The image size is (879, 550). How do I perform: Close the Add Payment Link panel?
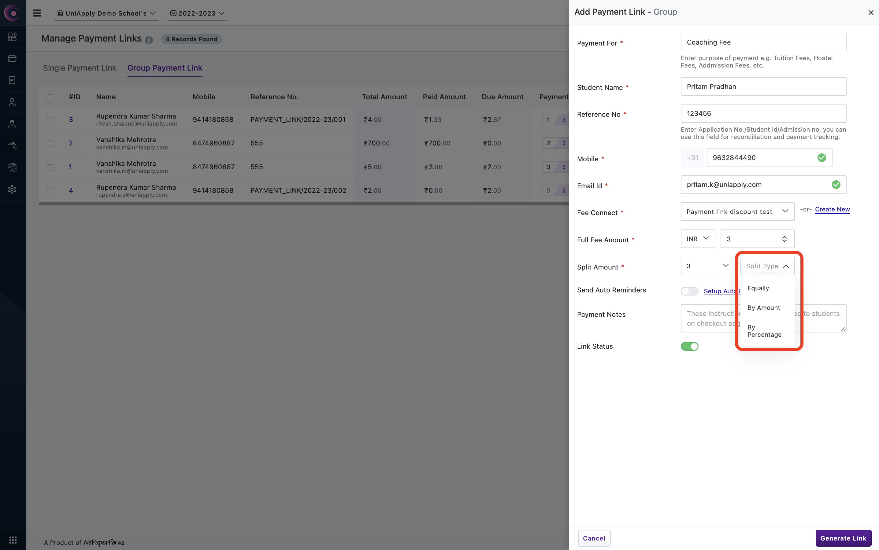(x=871, y=13)
